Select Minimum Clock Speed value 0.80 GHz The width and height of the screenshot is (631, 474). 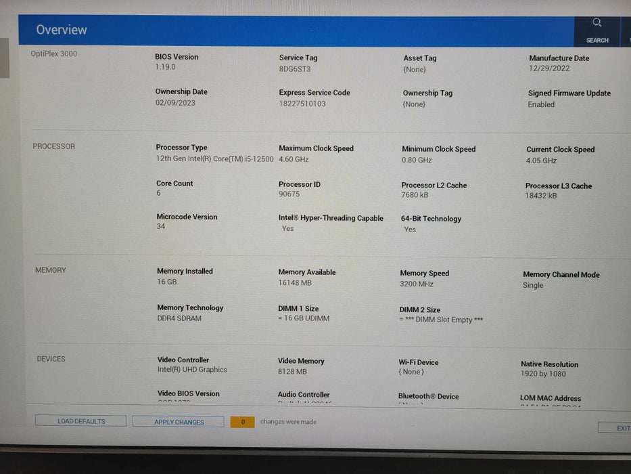(x=417, y=160)
